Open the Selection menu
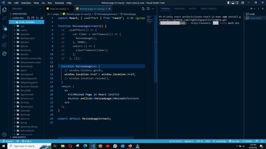 [x=26, y=3]
